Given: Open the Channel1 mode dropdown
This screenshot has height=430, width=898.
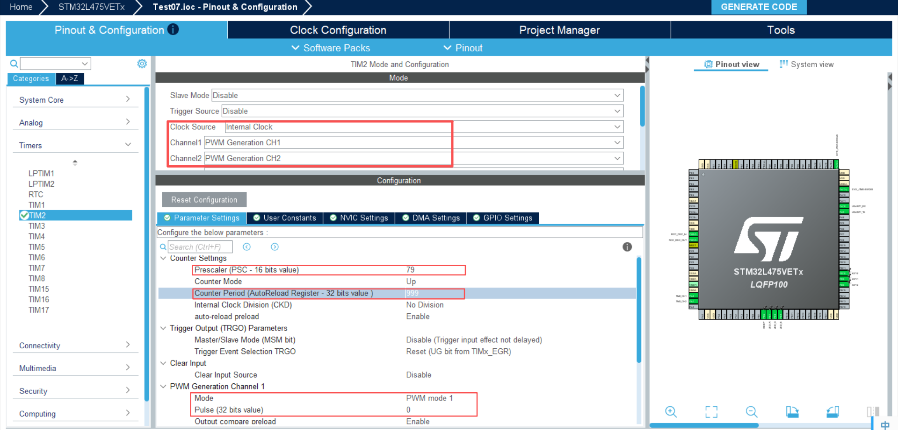Looking at the screenshot, I should coord(617,142).
